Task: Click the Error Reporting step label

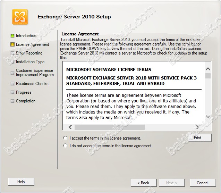Action: [x=29, y=53]
